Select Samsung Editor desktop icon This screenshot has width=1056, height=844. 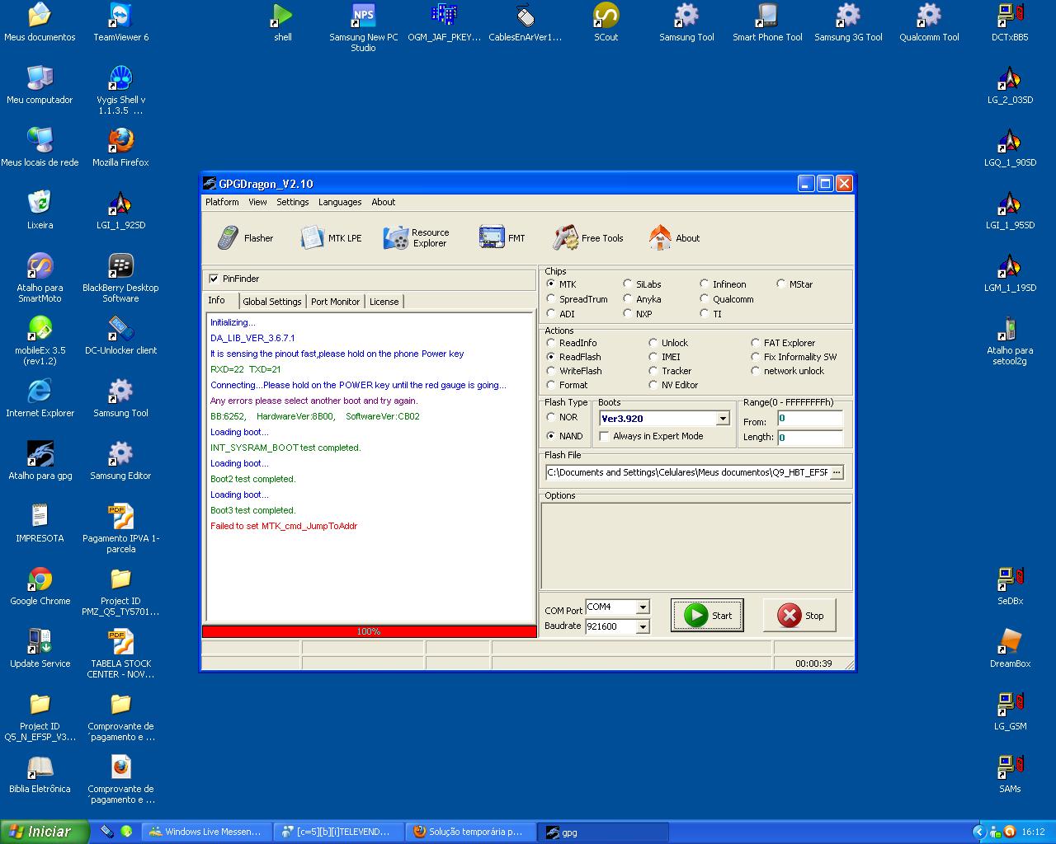click(121, 462)
